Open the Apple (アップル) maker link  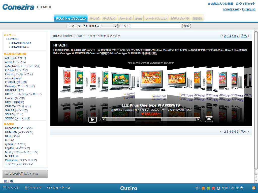15,62
